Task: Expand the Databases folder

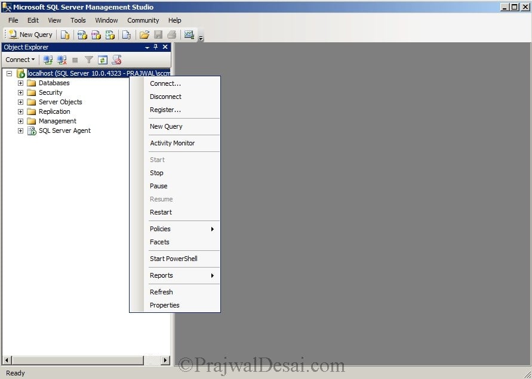Action: (x=21, y=83)
